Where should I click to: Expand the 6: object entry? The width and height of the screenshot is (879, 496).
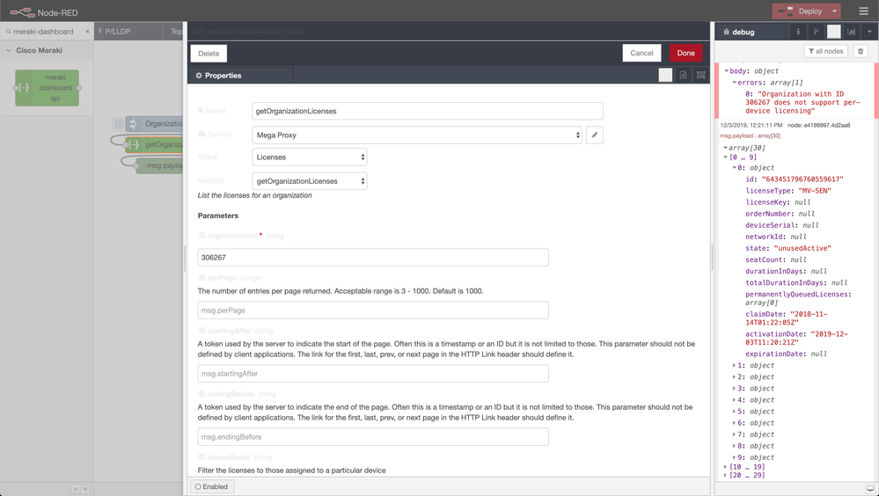pos(735,423)
